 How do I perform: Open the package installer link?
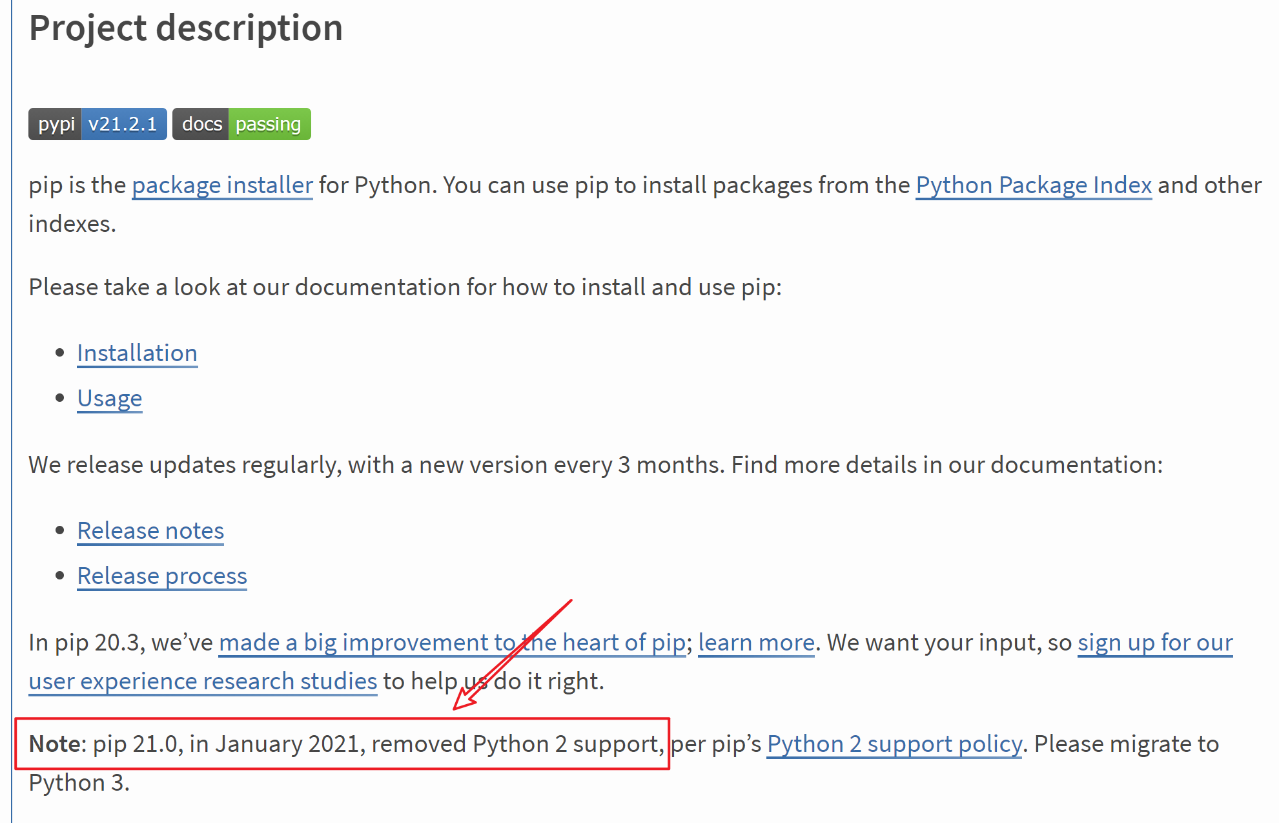coord(221,185)
